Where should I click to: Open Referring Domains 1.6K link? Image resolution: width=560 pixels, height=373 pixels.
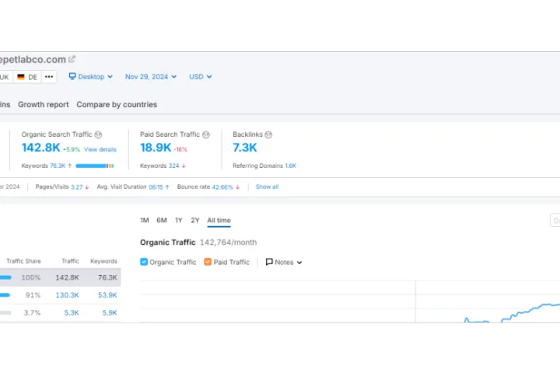tap(290, 166)
